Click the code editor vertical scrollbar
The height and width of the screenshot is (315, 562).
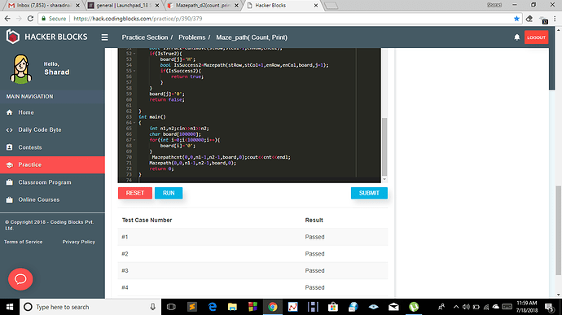384,147
